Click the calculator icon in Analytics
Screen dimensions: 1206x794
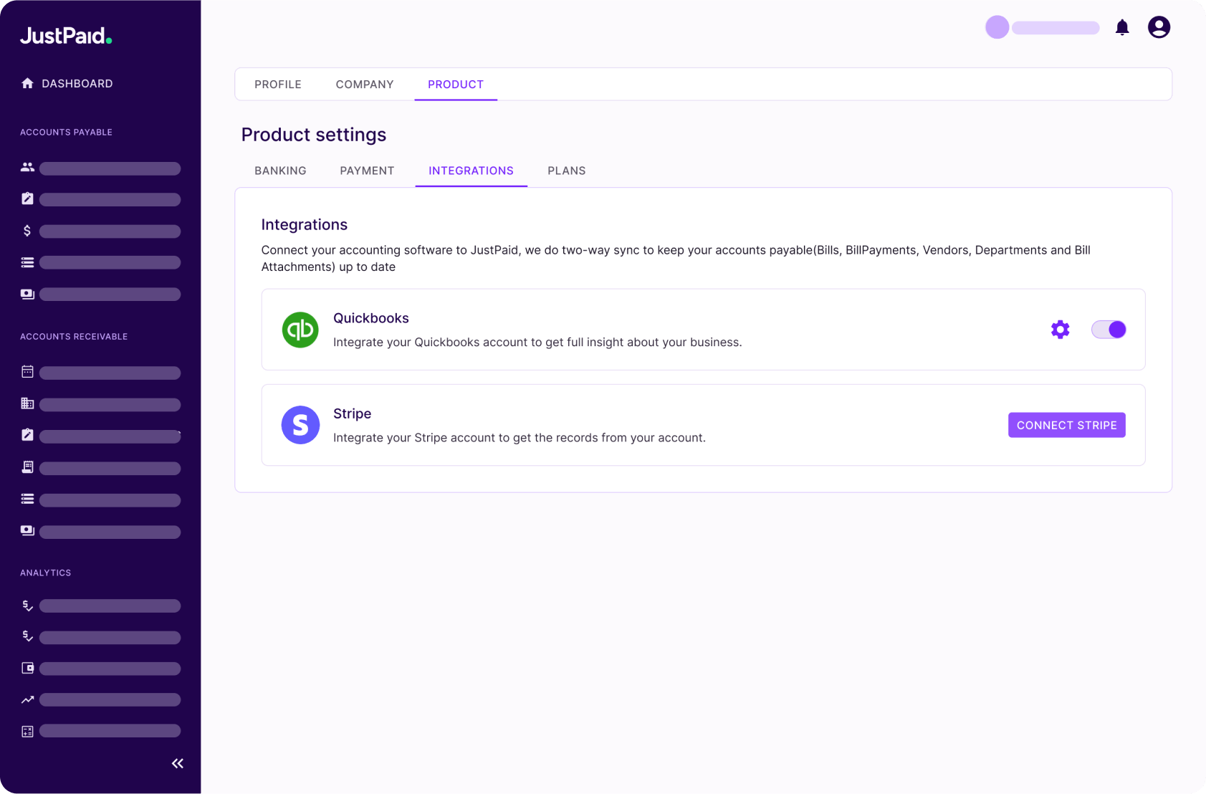(x=27, y=731)
